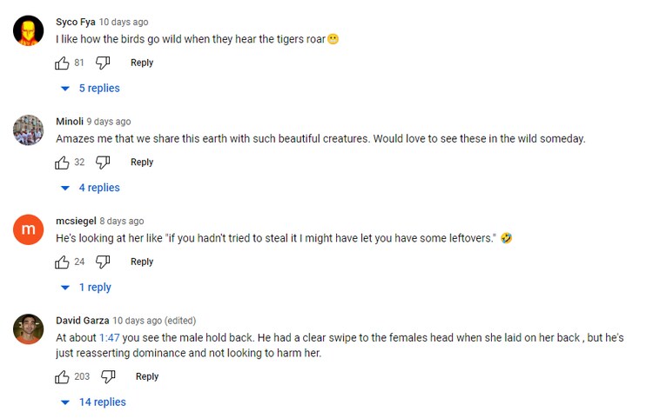The image size is (653, 418).
Task: Like mcsiegel's leftovers comment
Action: [x=62, y=262]
